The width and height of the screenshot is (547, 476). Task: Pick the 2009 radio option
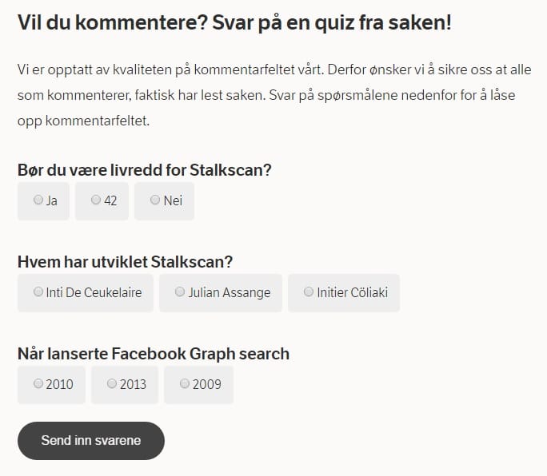tap(185, 384)
